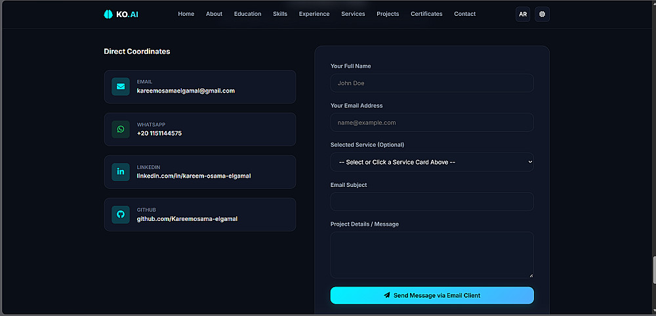Open the github.com/Kareemosama-elgamal link
This screenshot has width=656, height=316.
tap(187, 218)
